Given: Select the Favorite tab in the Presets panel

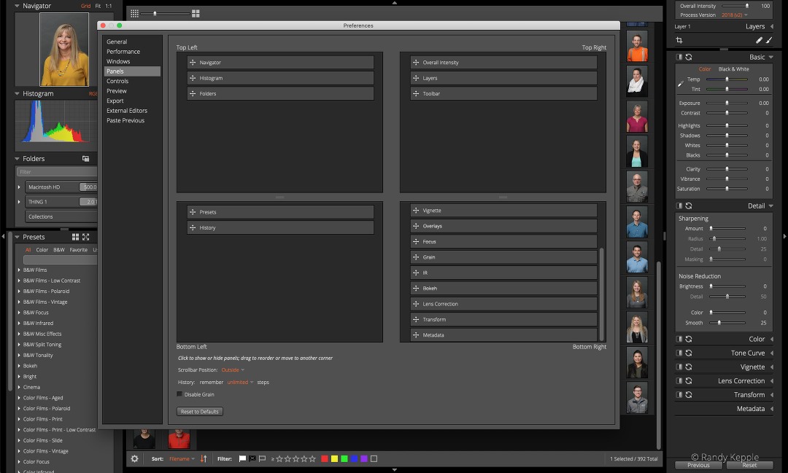Looking at the screenshot, I should [78, 249].
